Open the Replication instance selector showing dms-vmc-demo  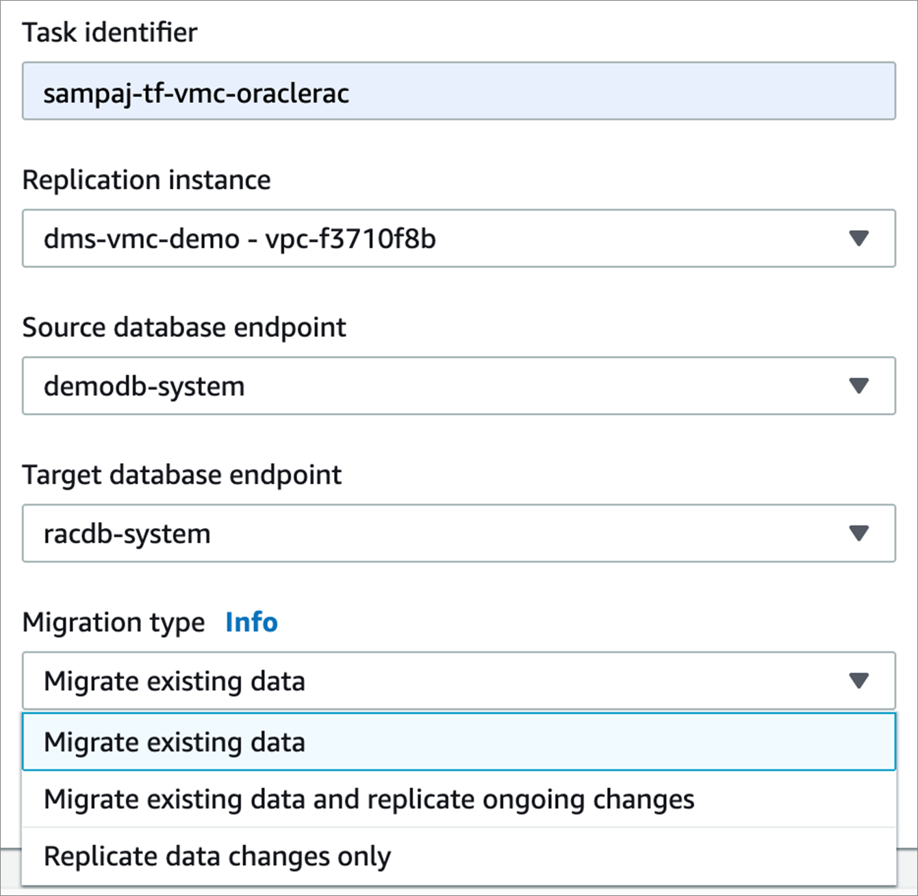(x=459, y=238)
